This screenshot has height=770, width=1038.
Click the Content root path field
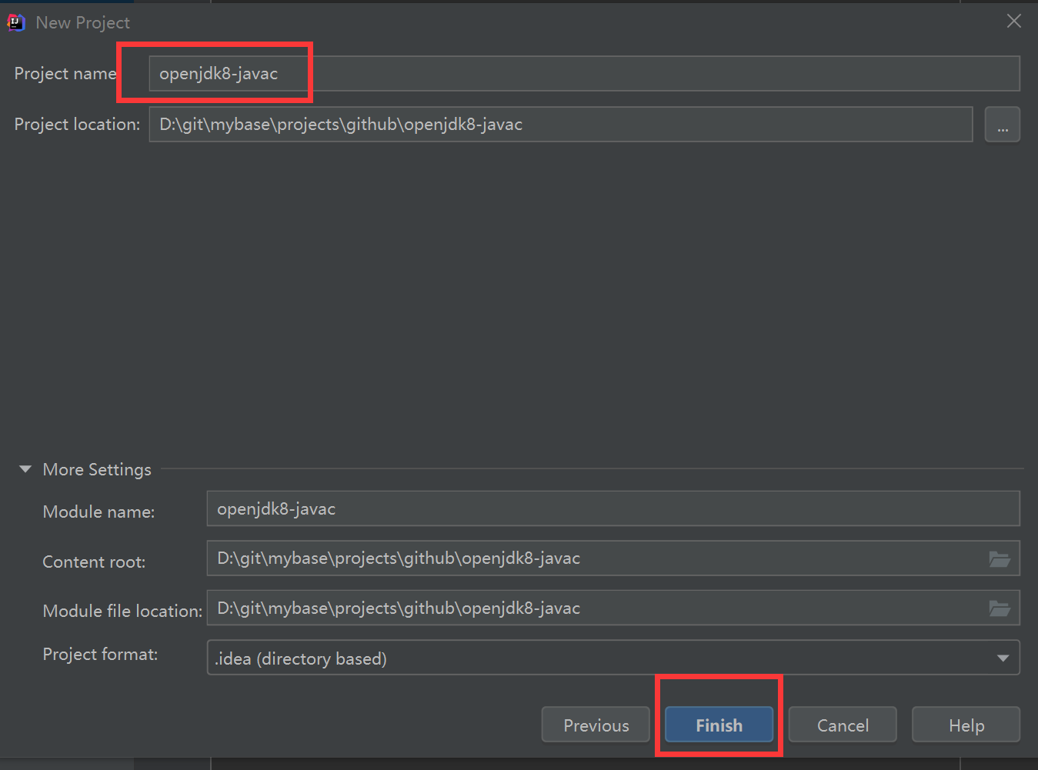tap(539, 558)
